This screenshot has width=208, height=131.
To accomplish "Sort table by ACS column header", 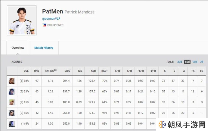I will 68,71.
